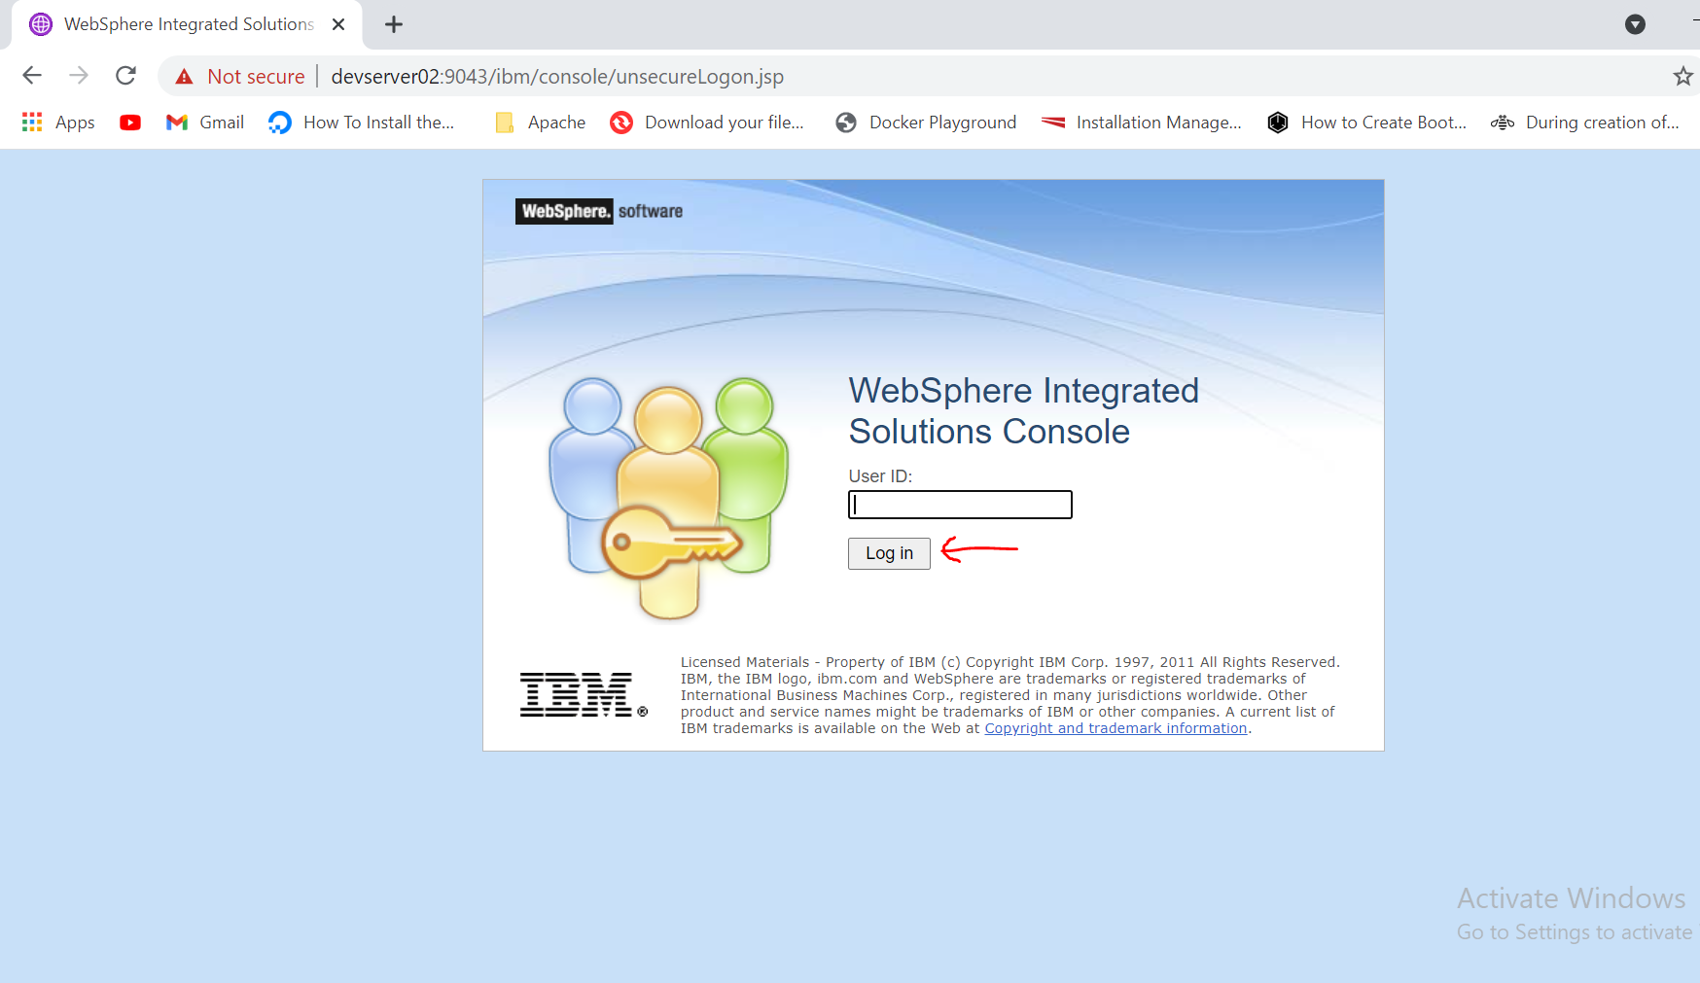This screenshot has height=983, width=1700.
Task: Click the users and key login image
Action: tap(669, 498)
